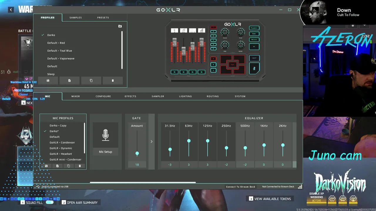
Task: Open the Effects tab
Action: pos(130,96)
